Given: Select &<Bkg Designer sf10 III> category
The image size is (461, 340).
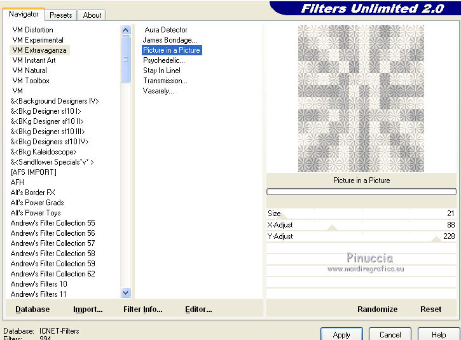Looking at the screenshot, I should (48, 132).
